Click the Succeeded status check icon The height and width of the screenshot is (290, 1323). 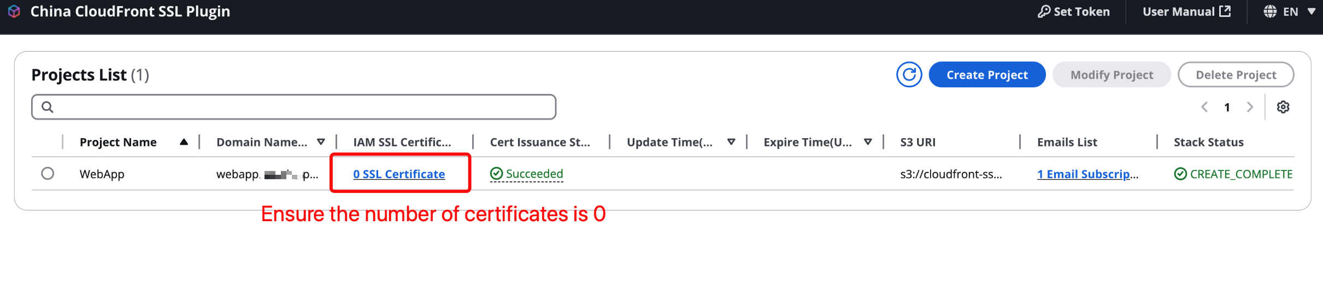tap(496, 174)
